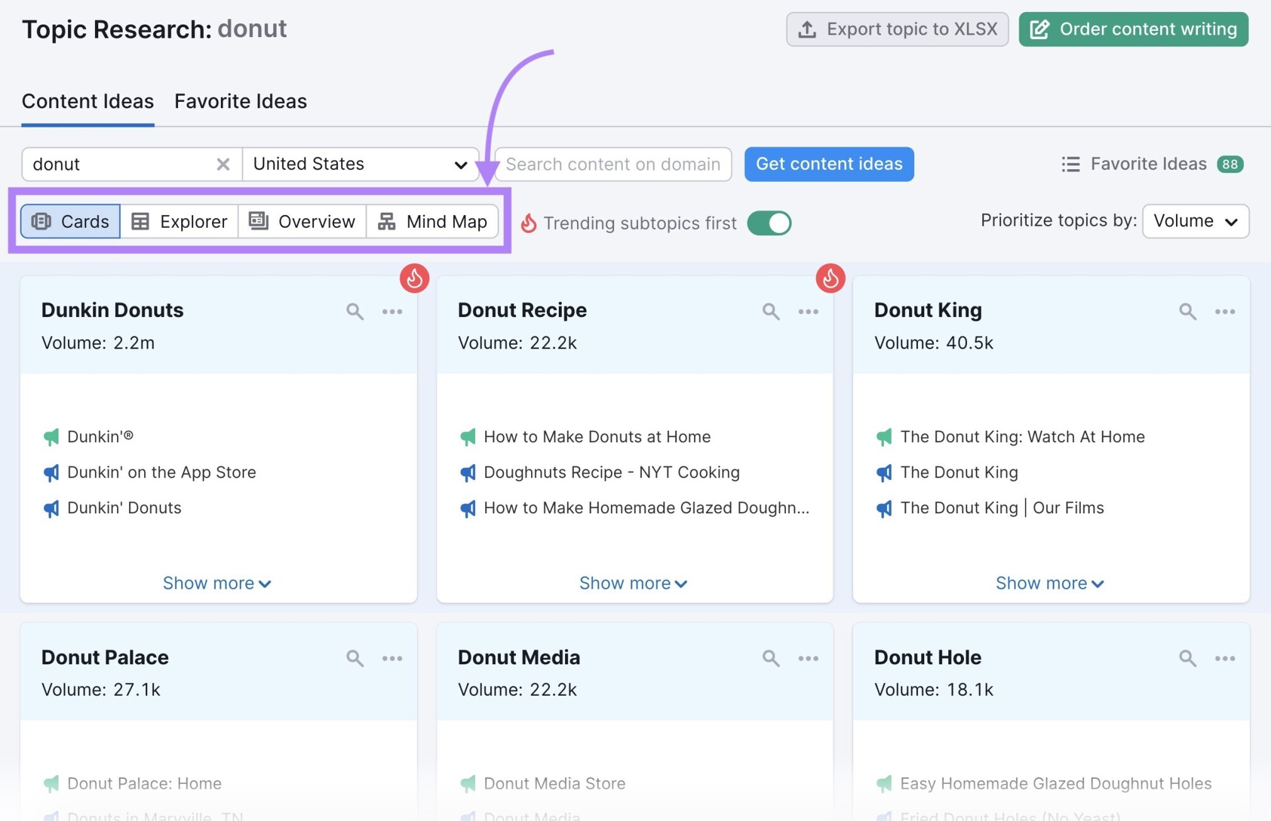
Task: Click search icon on Donut Recipe card
Action: point(771,310)
